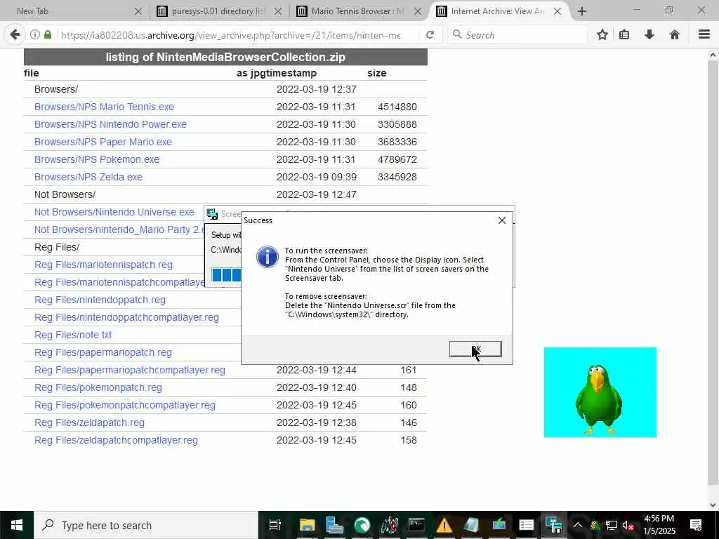The width and height of the screenshot is (719, 539).
Task: Open Browsers/NPS Zelda.exe link
Action: click(x=88, y=177)
